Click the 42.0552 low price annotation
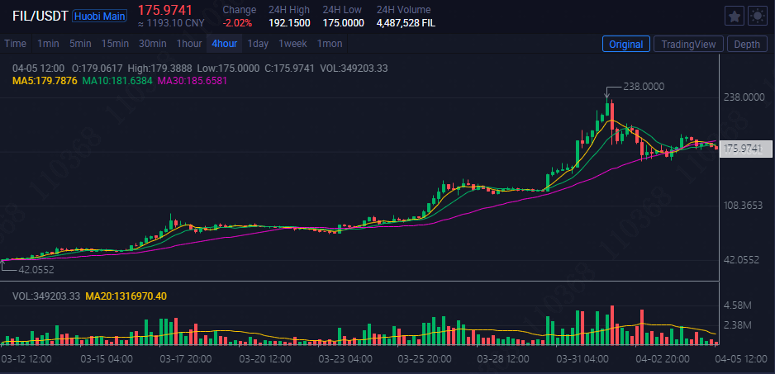Image resolution: width=775 pixels, height=374 pixels. pyautogui.click(x=36, y=270)
